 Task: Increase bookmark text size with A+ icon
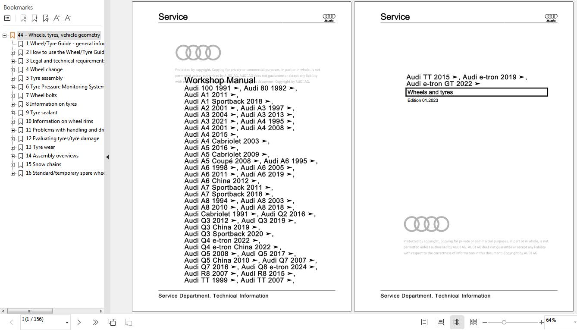pos(56,18)
